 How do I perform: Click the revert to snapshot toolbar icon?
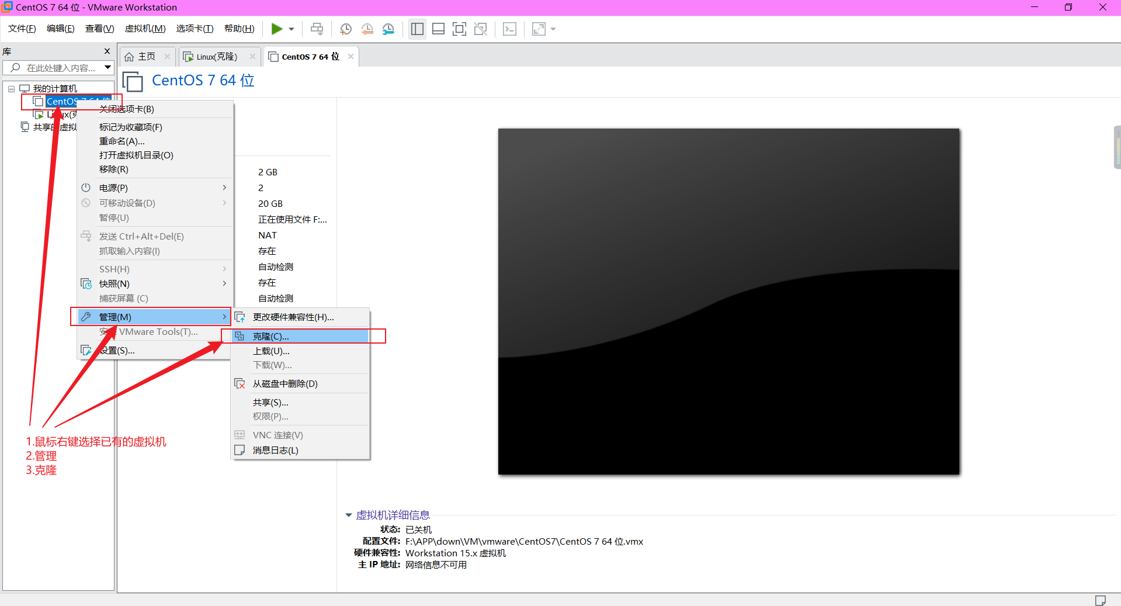367,29
